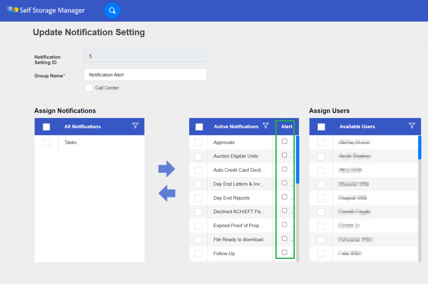Enable the Alert checkbox for Follow-Up
The width and height of the screenshot is (428, 284).
pyautogui.click(x=284, y=252)
